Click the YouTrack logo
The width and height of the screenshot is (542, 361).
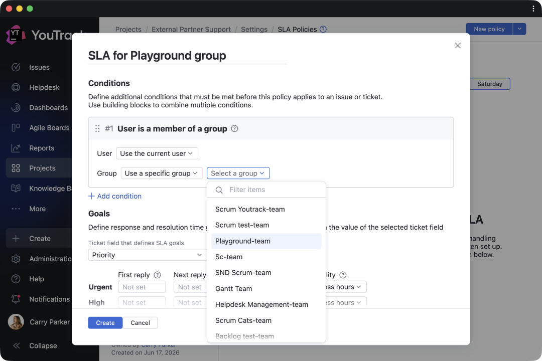coord(16,35)
